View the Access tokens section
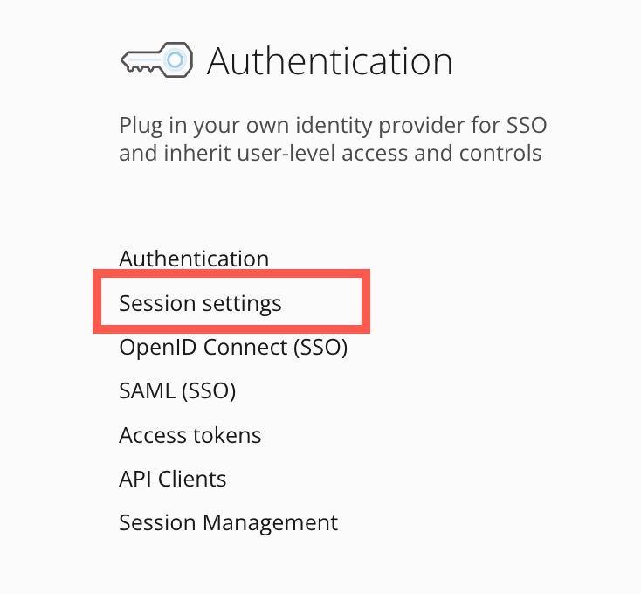 click(x=190, y=435)
